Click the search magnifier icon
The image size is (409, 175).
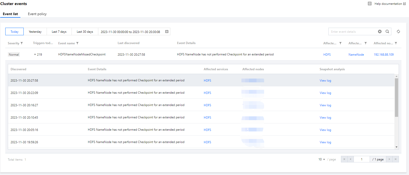tap(387, 31)
